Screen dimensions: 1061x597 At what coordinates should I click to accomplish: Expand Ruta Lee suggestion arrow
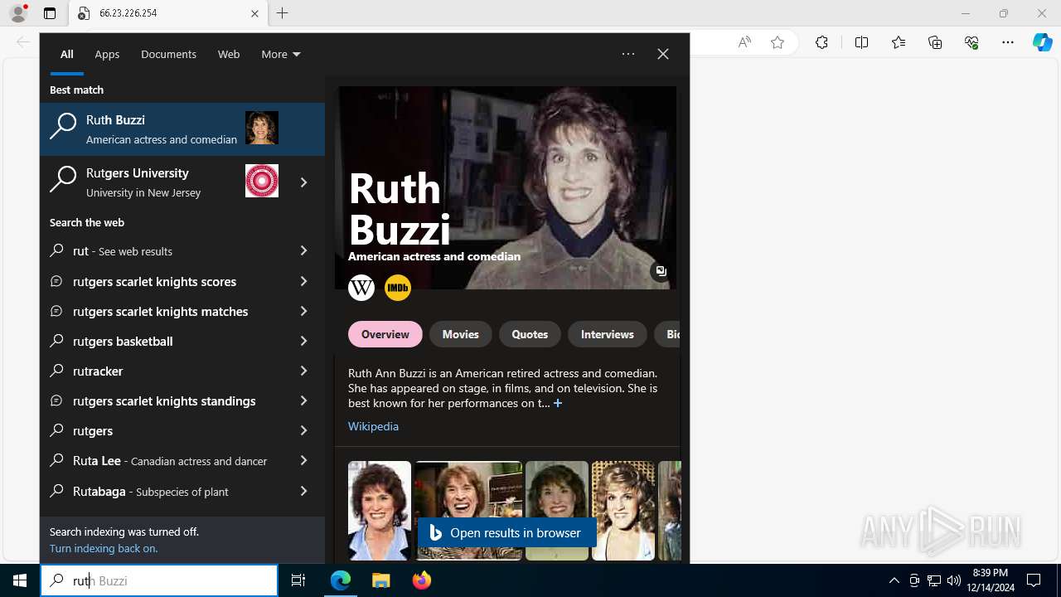[x=303, y=460]
